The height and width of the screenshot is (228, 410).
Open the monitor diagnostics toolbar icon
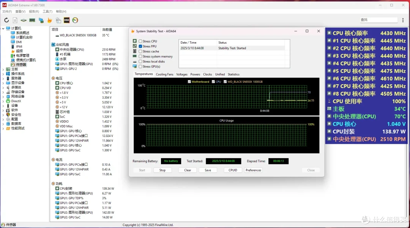pos(41,20)
